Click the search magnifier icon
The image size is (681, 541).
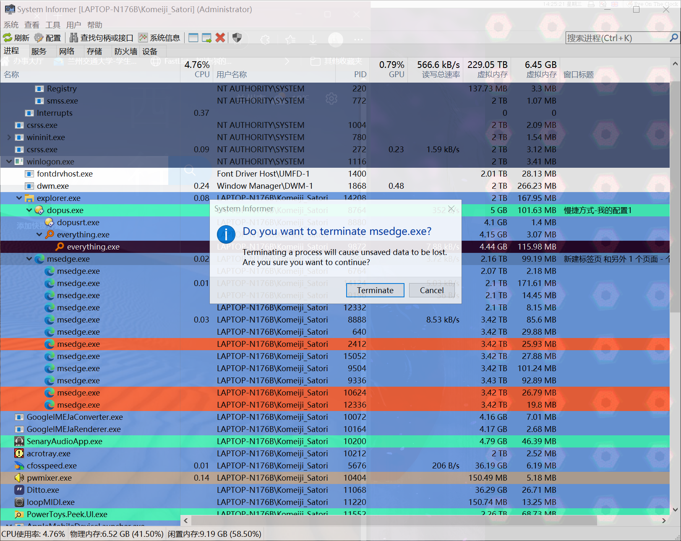pos(674,38)
